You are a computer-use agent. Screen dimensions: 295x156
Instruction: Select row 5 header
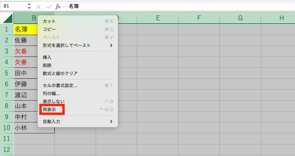click(x=7, y=73)
